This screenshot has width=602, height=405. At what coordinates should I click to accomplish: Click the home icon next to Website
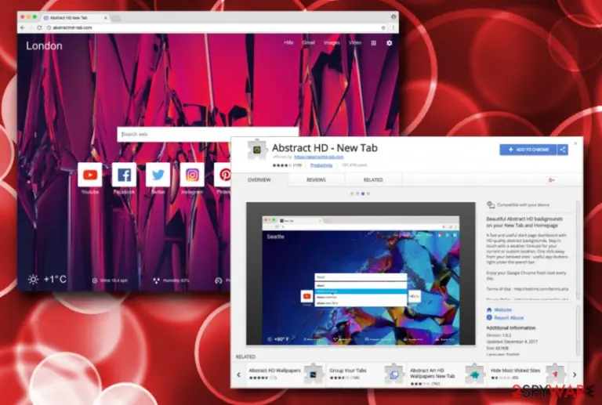[489, 309]
